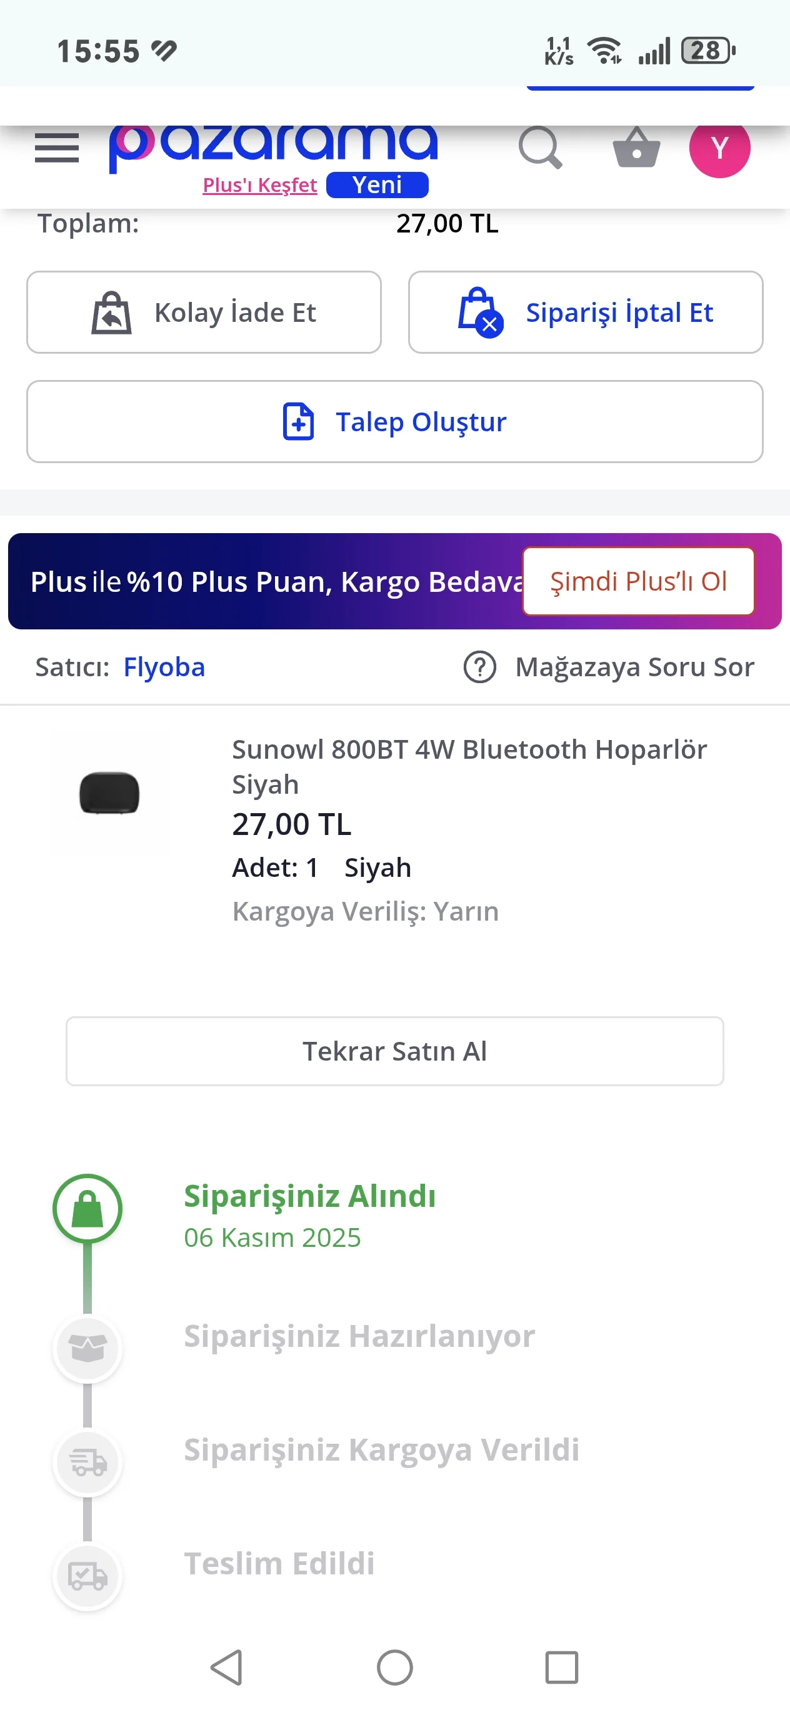Tap the shipped truck status icon
The image size is (790, 1710).
point(87,1462)
